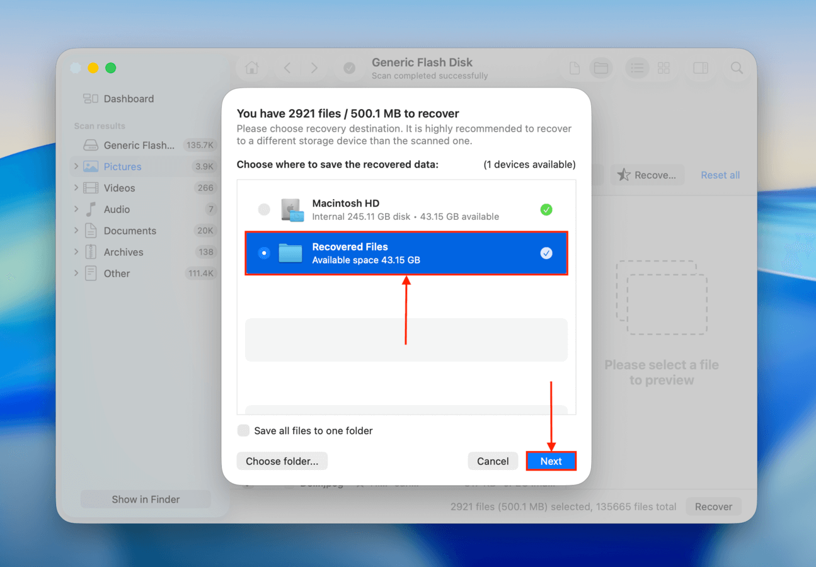Toggle the preview panel icon

coord(701,68)
